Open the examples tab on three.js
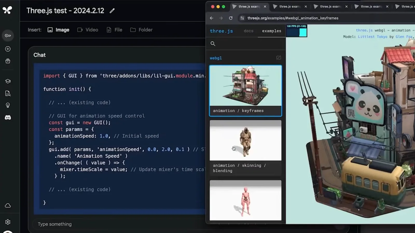415x233 pixels. pos(272,31)
